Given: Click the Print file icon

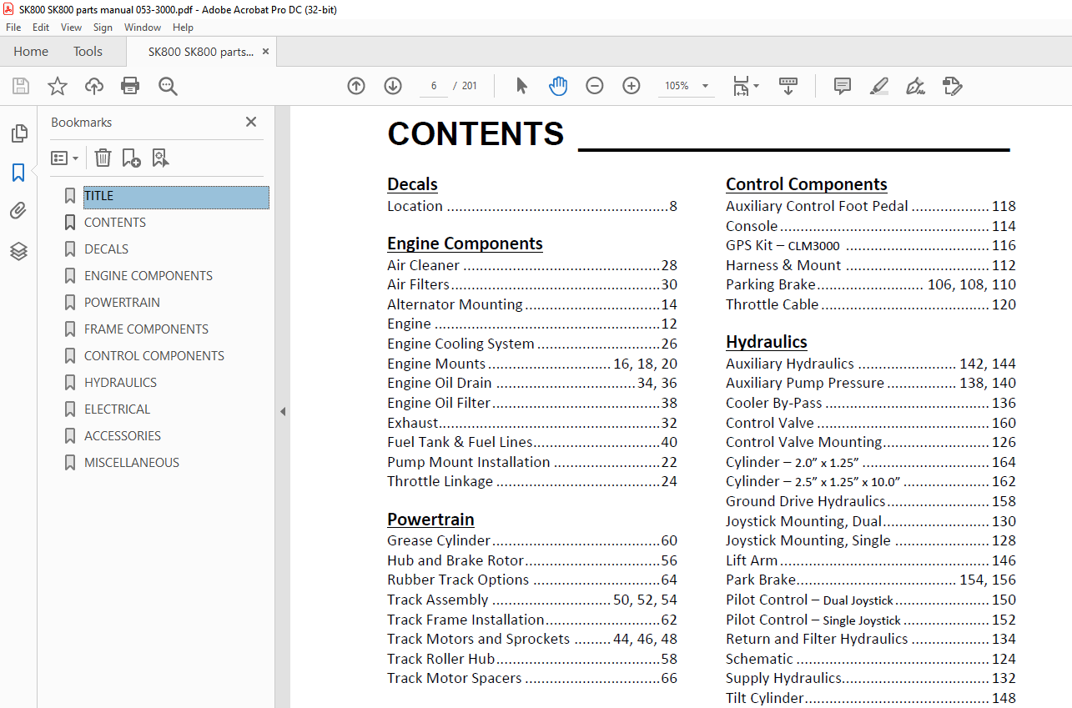Looking at the screenshot, I should tap(130, 86).
